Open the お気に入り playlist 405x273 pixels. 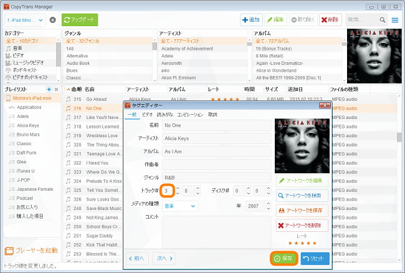point(27,207)
